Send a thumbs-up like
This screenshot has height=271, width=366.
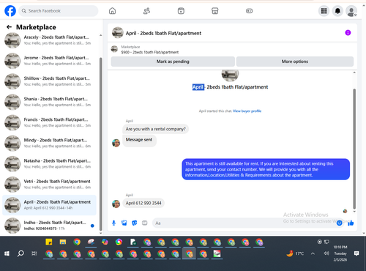(x=351, y=223)
